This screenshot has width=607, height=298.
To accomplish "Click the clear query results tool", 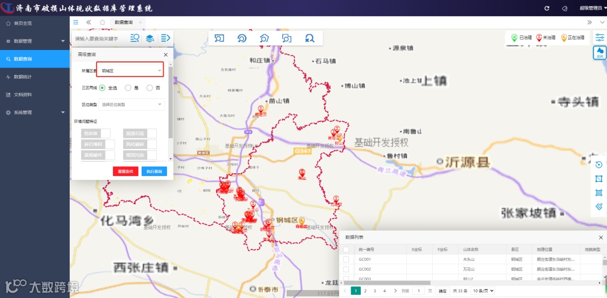I will [309, 38].
